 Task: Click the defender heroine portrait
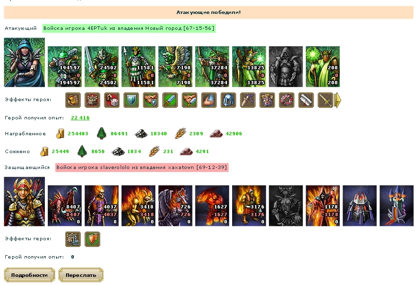click(x=25, y=202)
